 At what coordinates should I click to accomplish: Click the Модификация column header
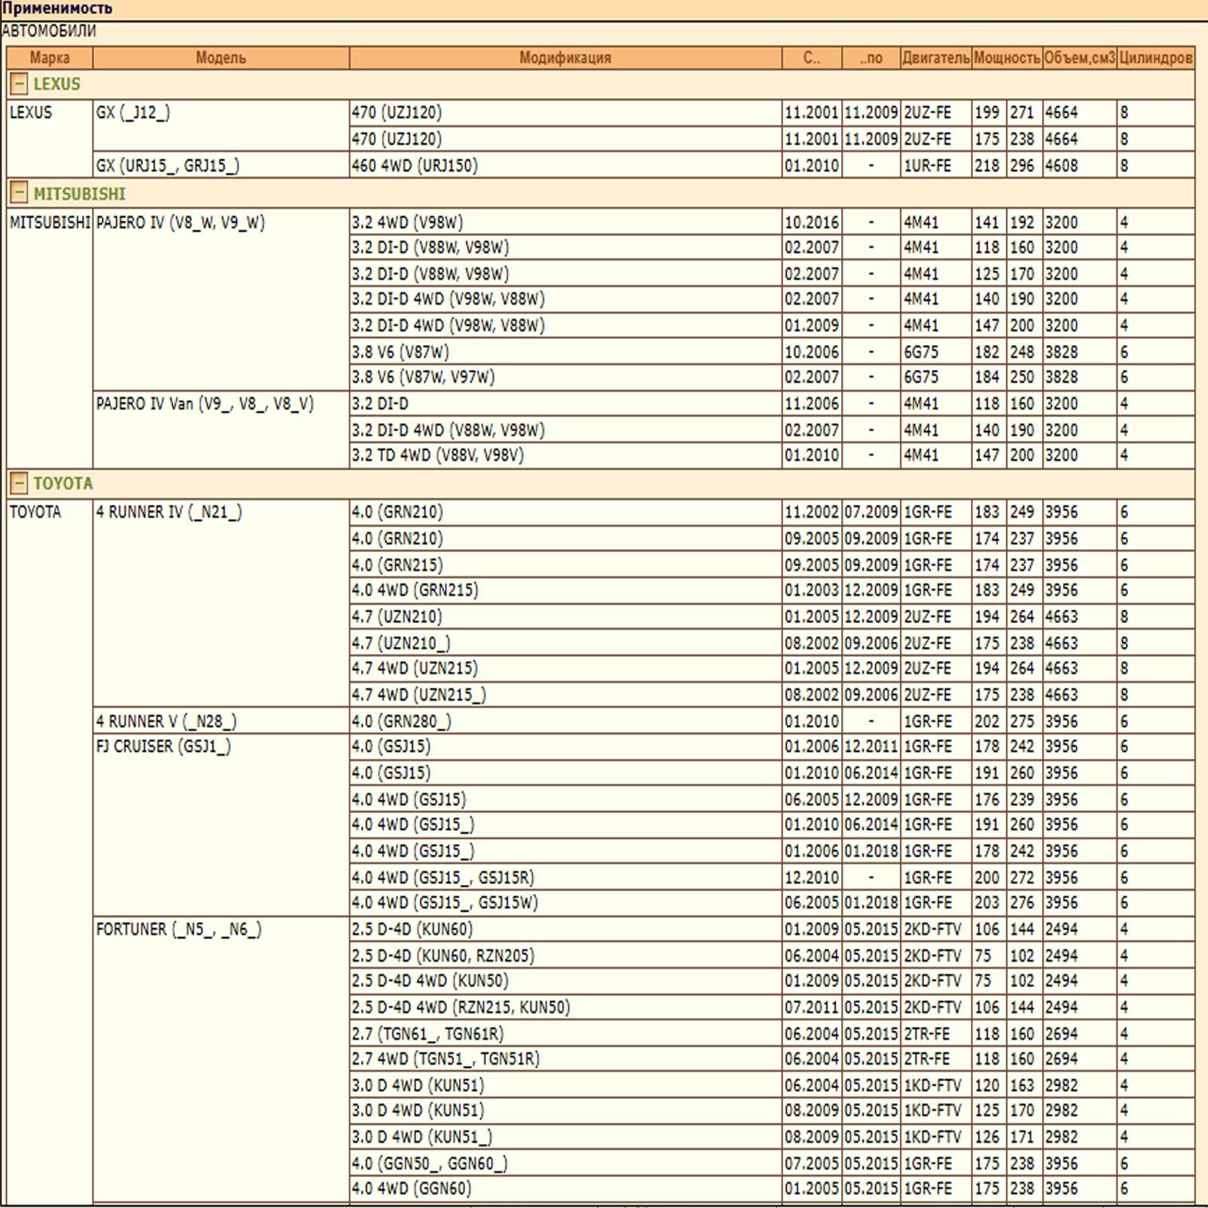point(565,57)
